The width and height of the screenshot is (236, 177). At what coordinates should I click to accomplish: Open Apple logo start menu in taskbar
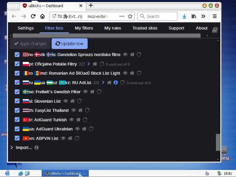click(7, 173)
